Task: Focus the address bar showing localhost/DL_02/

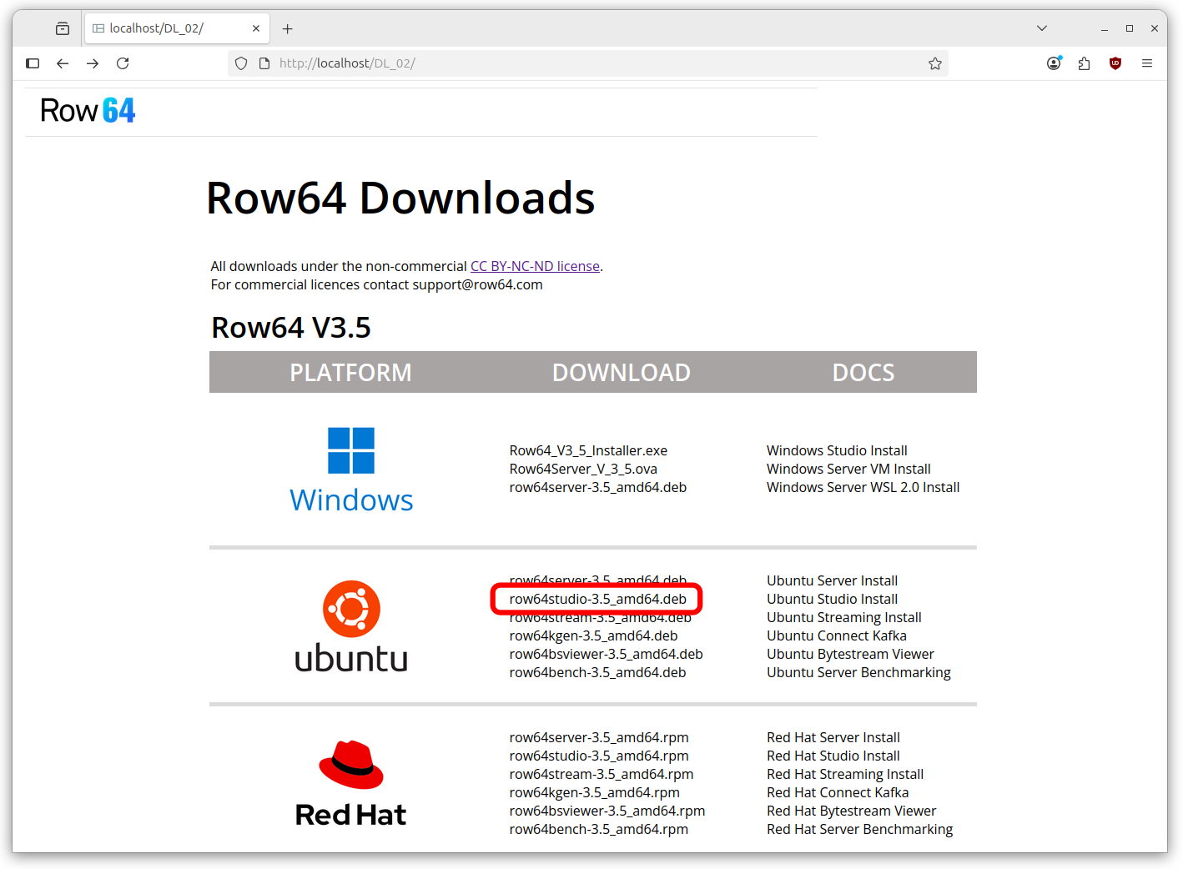Action: [x=588, y=63]
